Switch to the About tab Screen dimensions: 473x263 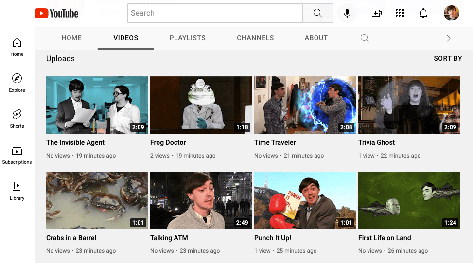point(316,38)
